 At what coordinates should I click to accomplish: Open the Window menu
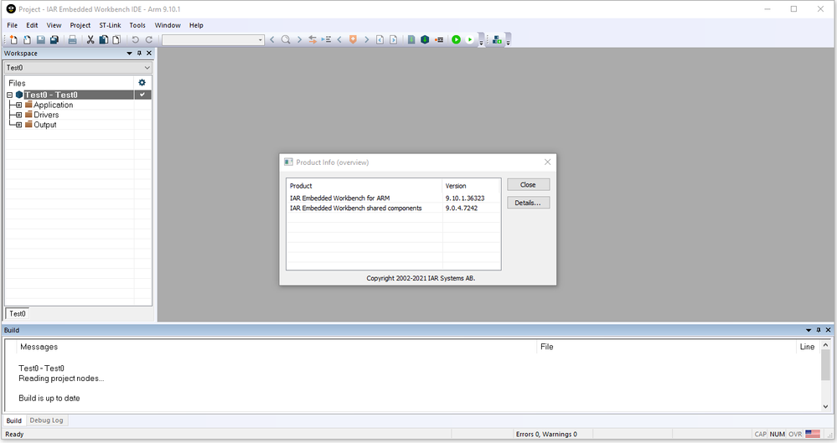point(168,25)
